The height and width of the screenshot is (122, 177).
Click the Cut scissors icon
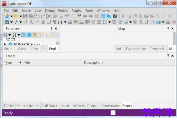[49, 16]
